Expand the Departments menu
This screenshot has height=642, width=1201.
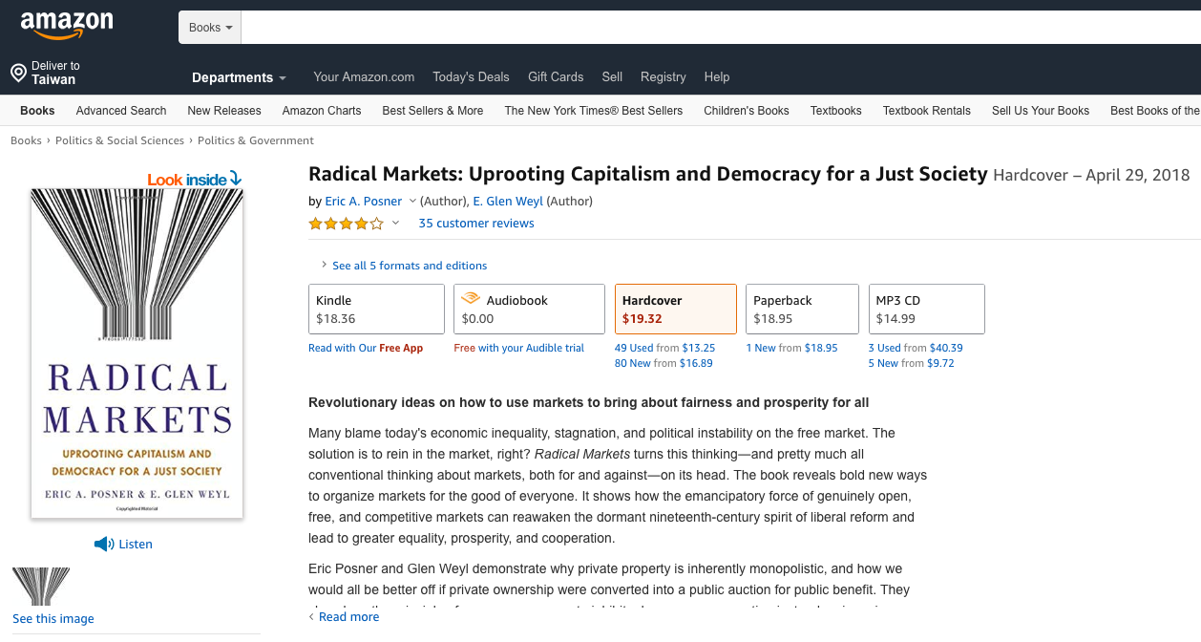point(239,77)
